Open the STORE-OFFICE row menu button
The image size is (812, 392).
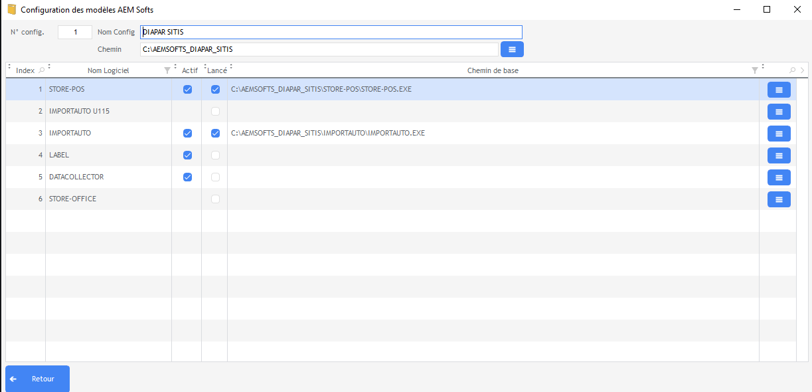[x=778, y=199]
